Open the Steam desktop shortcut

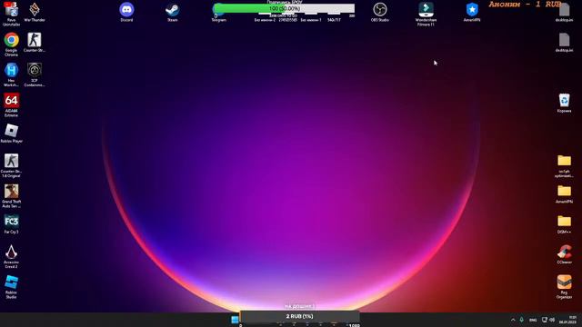(x=172, y=12)
